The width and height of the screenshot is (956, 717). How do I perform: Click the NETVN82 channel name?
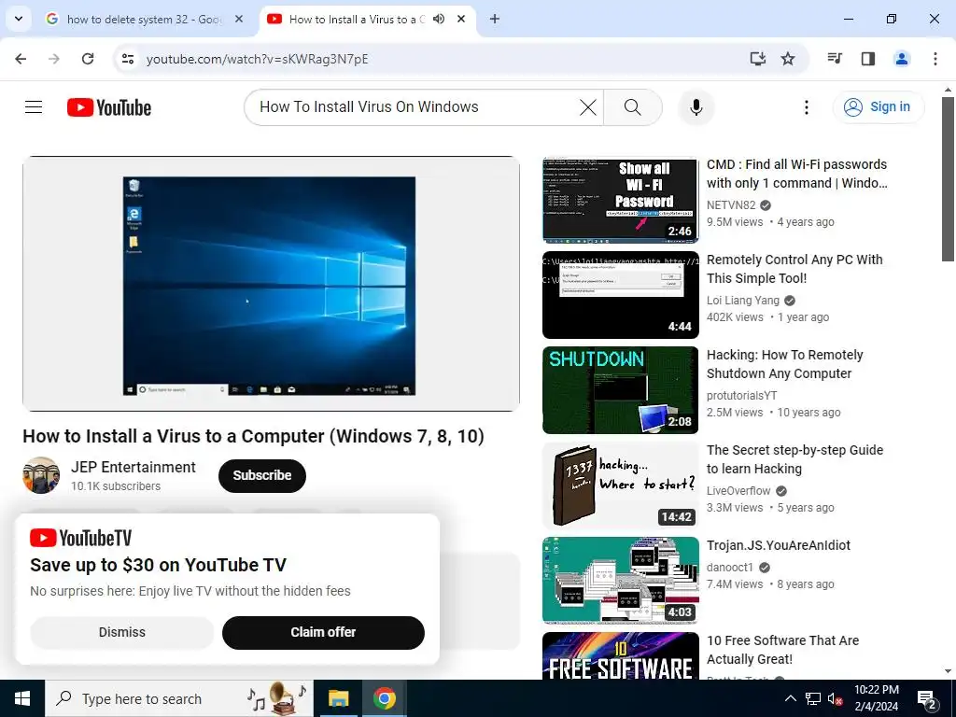(x=731, y=204)
